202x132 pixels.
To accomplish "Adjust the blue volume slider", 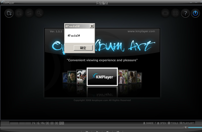I will coord(195,127).
